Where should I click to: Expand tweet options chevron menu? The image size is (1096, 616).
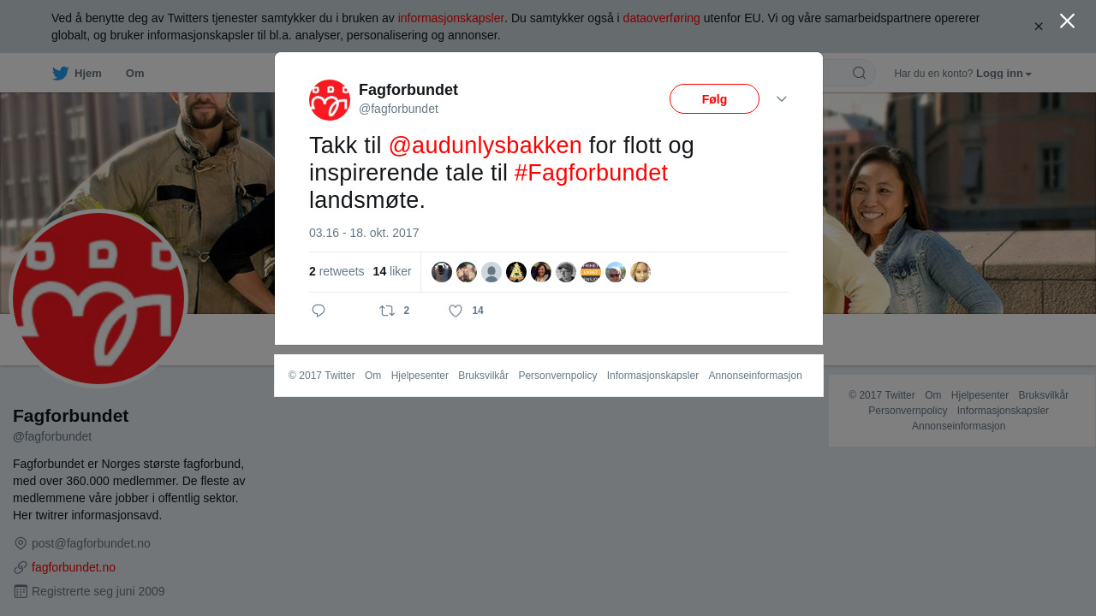coord(782,99)
